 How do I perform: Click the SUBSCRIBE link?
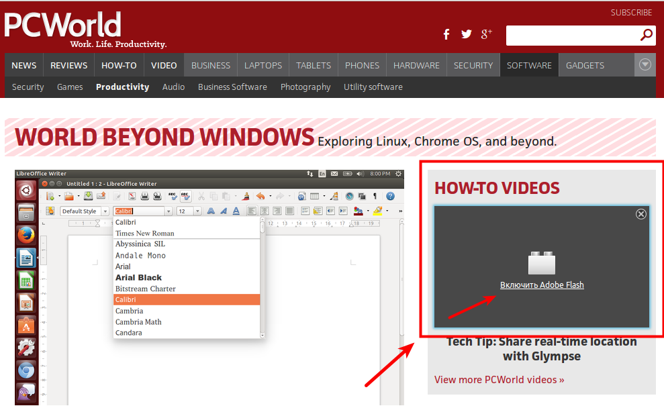[x=631, y=13]
